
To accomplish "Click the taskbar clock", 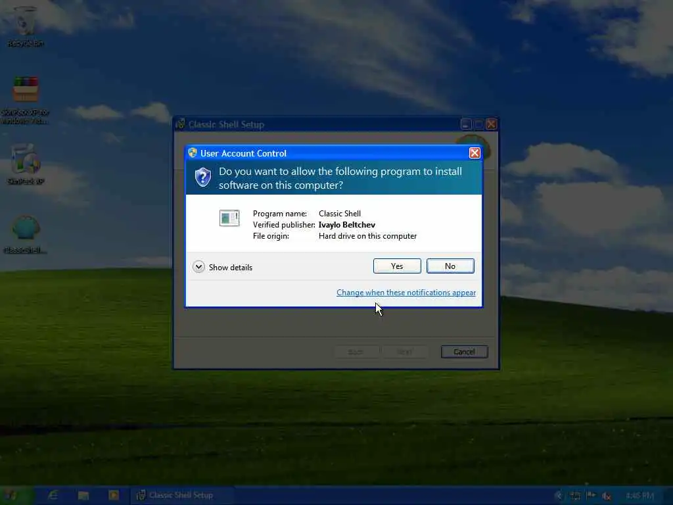I will pos(639,496).
